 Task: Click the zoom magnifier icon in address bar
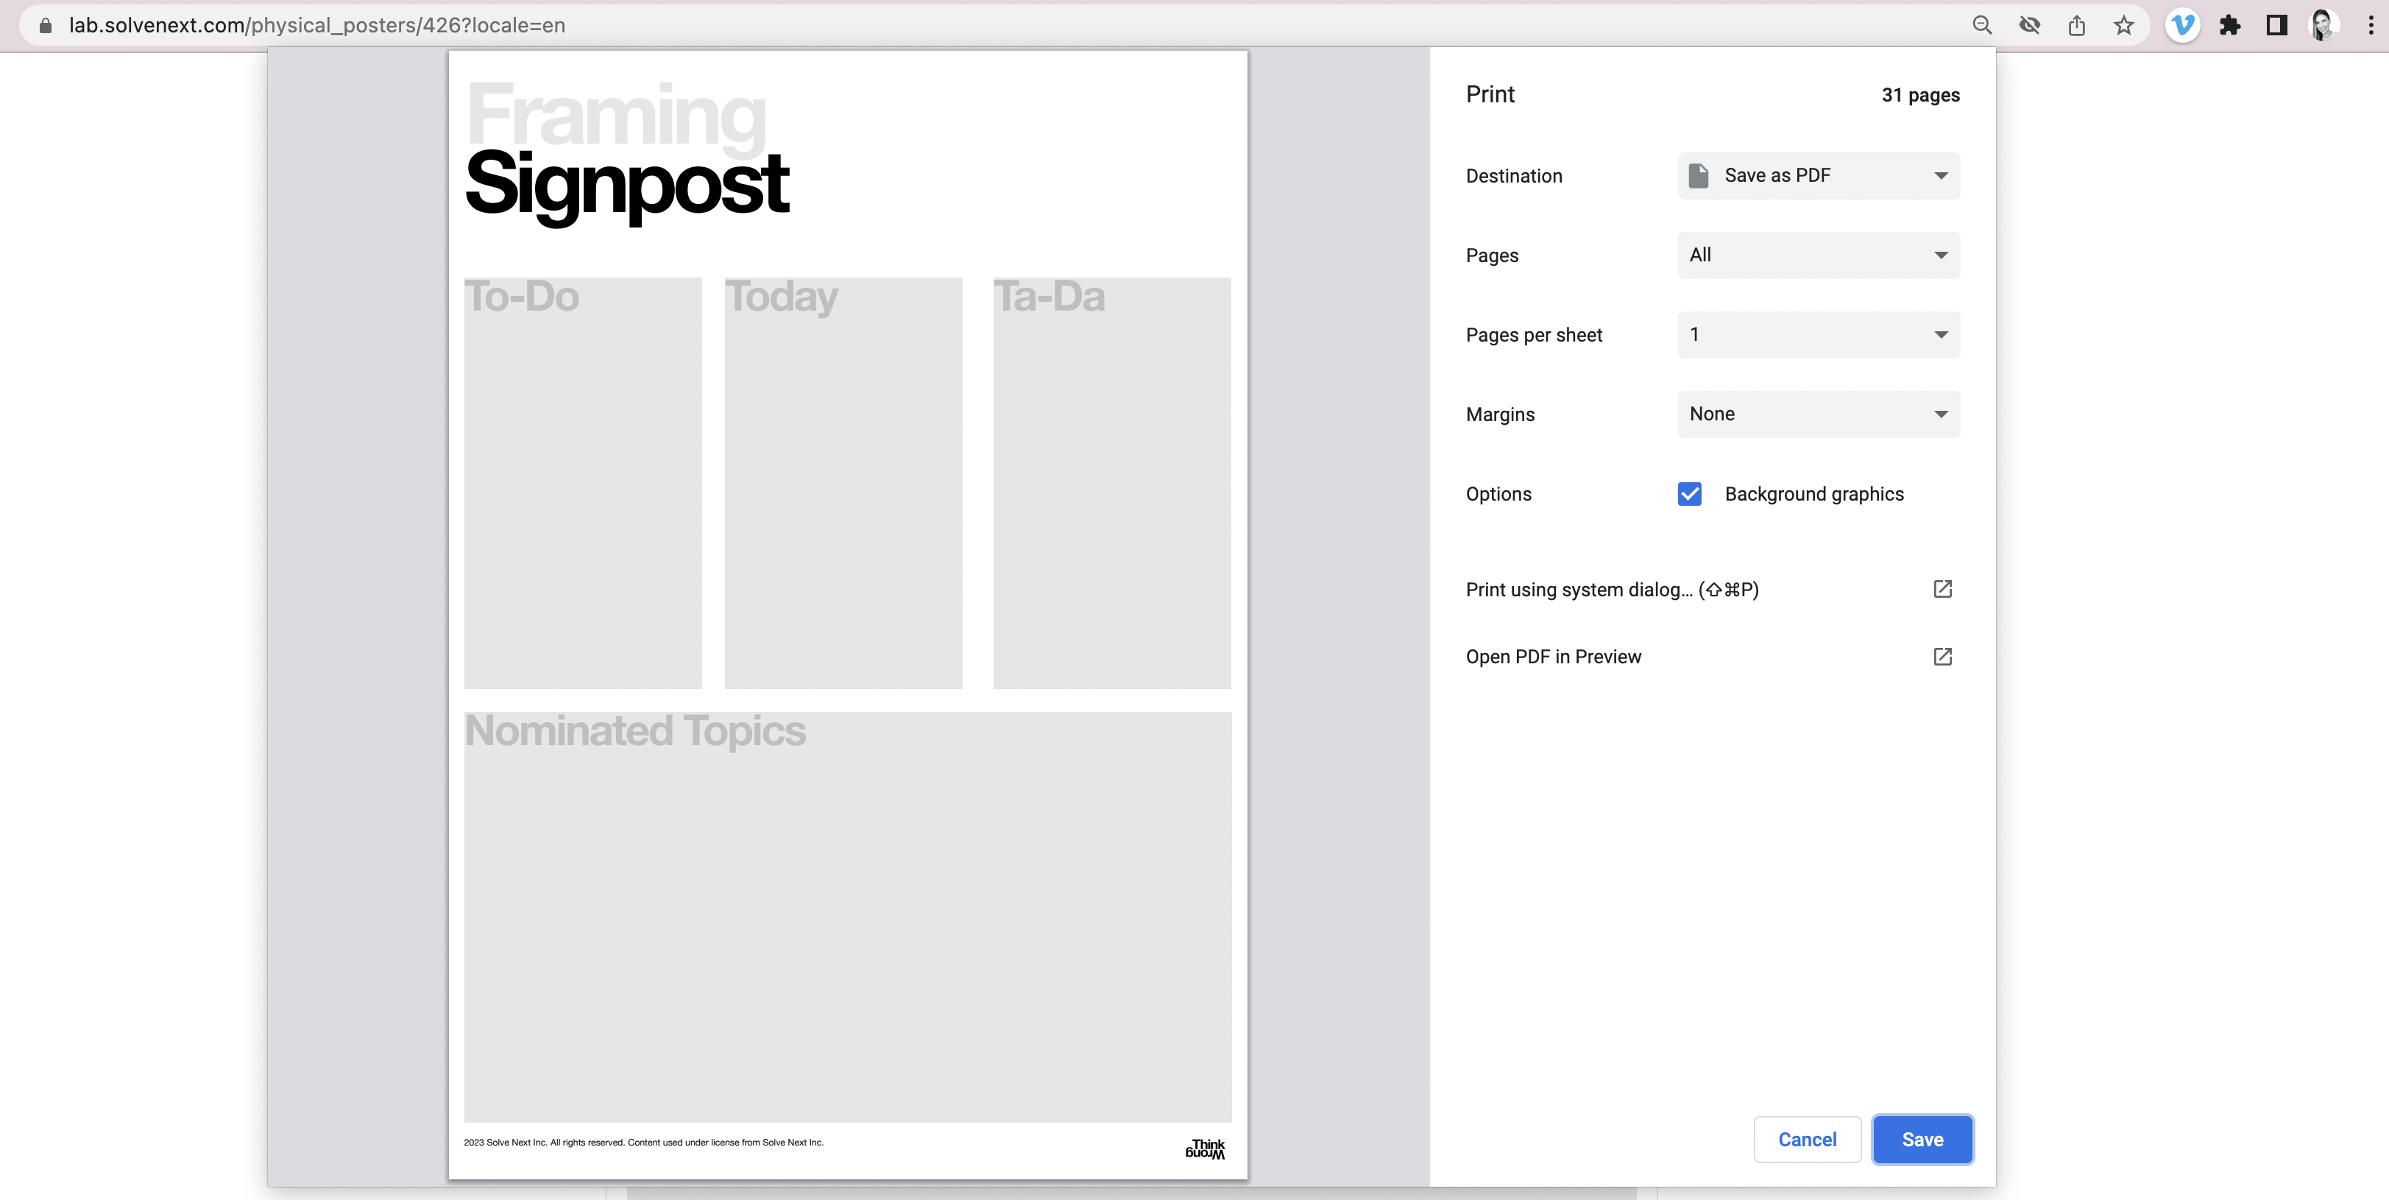pyautogui.click(x=1982, y=25)
